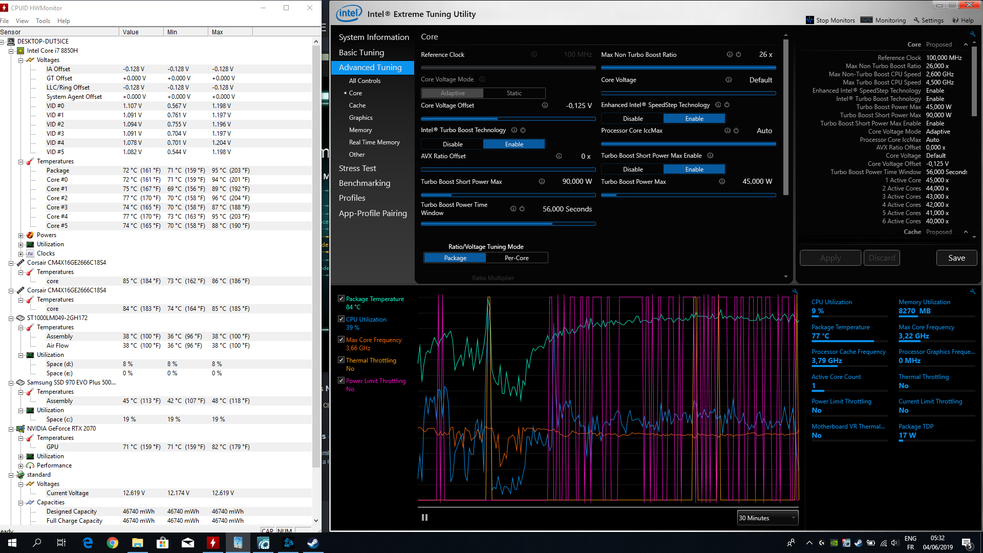Disable Turbo Boost Short Power Max
The height and width of the screenshot is (553, 983).
(x=633, y=169)
